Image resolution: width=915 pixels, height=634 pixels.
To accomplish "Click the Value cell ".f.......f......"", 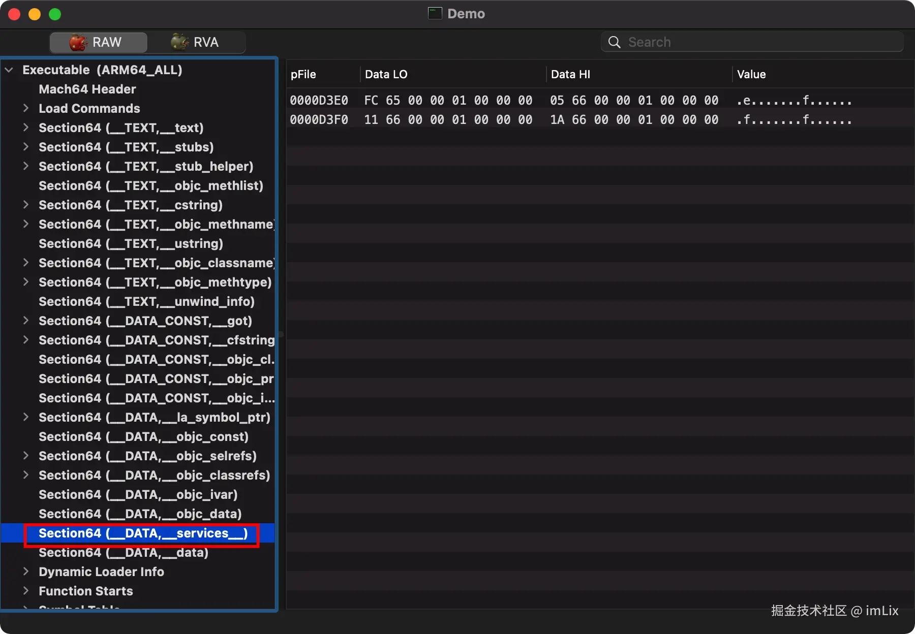I will pyautogui.click(x=795, y=120).
